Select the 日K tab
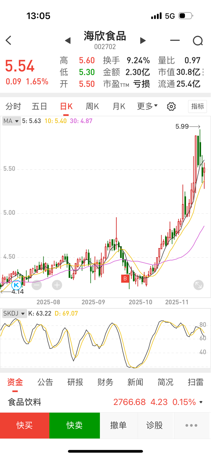 (66, 106)
